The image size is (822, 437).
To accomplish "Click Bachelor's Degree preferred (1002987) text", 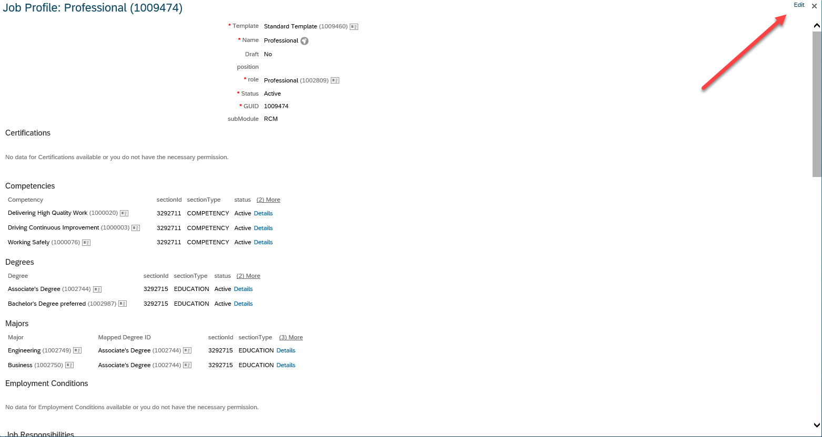I will coord(62,304).
